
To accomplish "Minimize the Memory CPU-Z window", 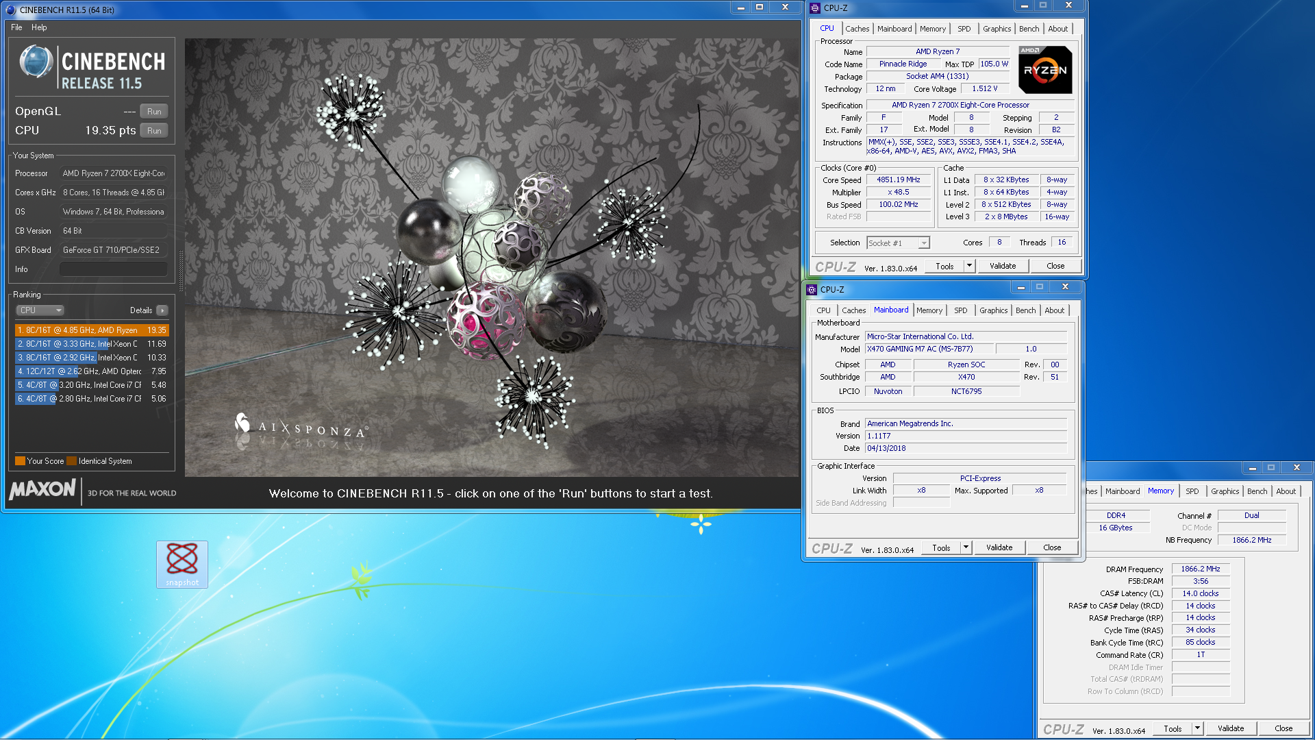I will point(1252,468).
